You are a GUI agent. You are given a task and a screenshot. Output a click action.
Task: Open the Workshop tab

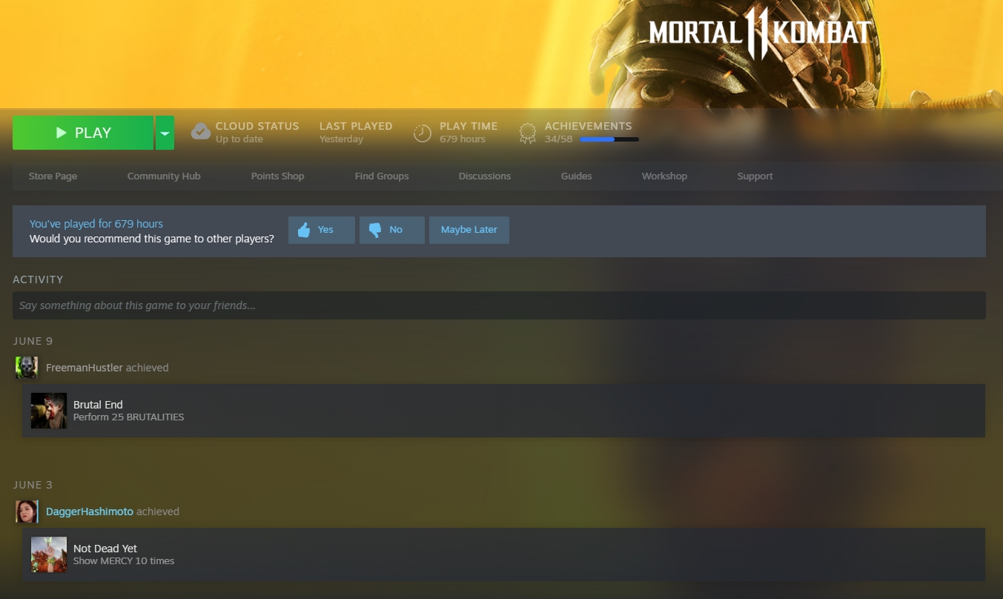coord(664,176)
